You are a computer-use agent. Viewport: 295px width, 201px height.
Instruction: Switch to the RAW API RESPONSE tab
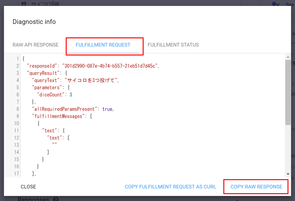click(x=36, y=45)
